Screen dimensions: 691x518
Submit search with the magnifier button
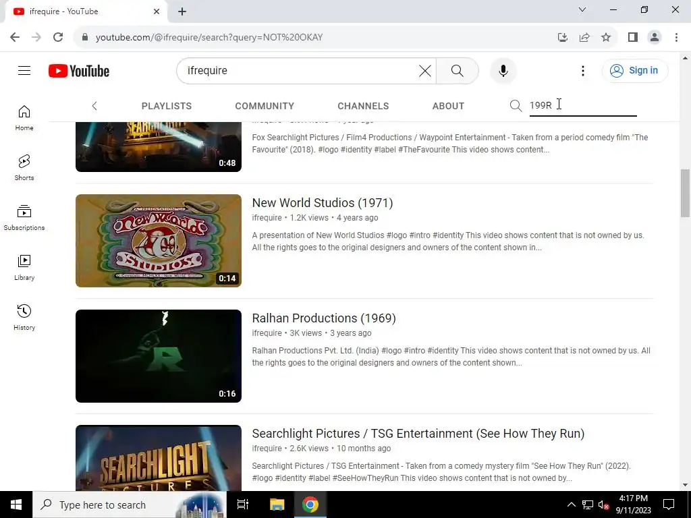click(457, 70)
